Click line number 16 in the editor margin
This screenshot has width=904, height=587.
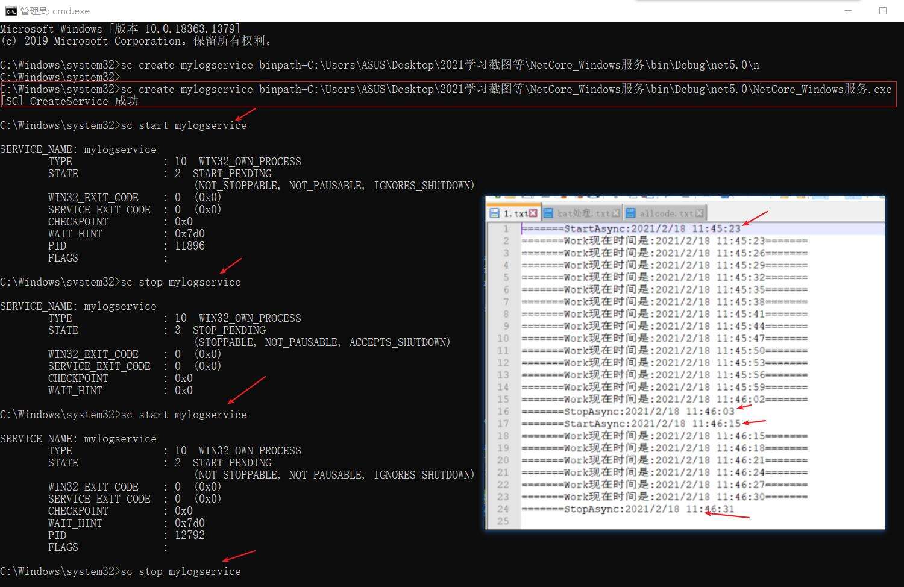point(503,412)
